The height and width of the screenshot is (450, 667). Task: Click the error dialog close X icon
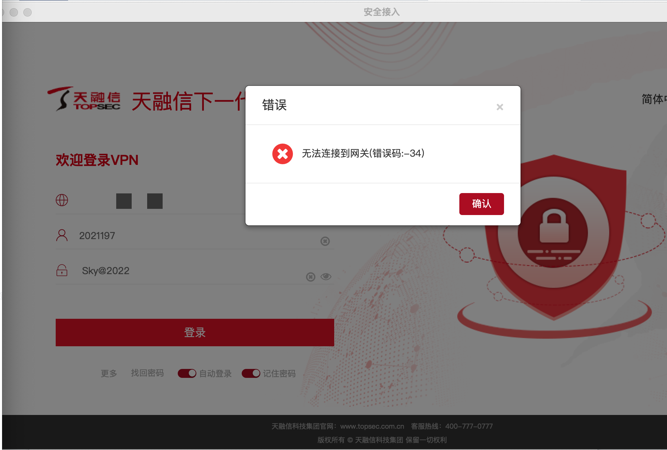500,107
